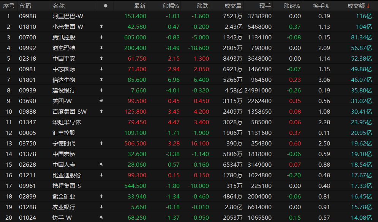Sort by the 涨速% column header

[292, 6]
